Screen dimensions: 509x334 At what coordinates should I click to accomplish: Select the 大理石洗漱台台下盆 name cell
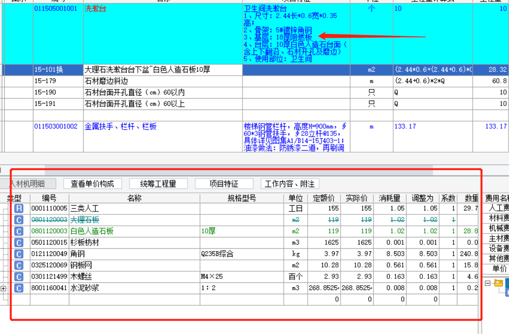(163, 70)
